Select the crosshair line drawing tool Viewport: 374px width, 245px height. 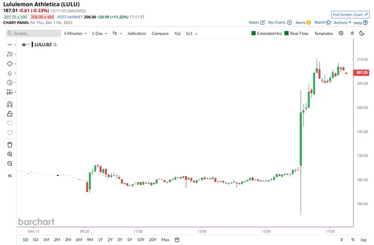(9, 45)
